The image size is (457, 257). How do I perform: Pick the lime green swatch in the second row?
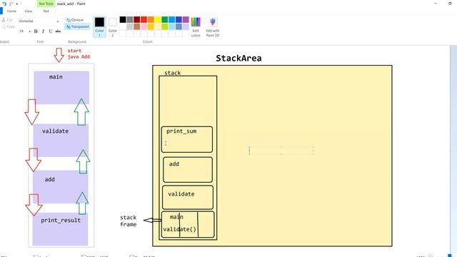point(165,26)
